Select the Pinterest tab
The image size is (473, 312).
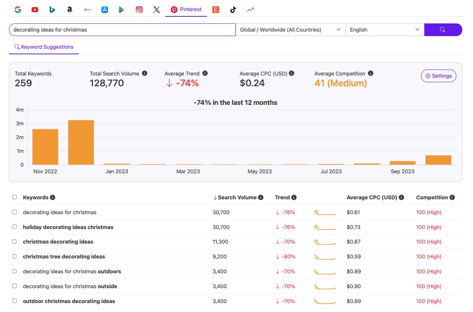pyautogui.click(x=186, y=10)
